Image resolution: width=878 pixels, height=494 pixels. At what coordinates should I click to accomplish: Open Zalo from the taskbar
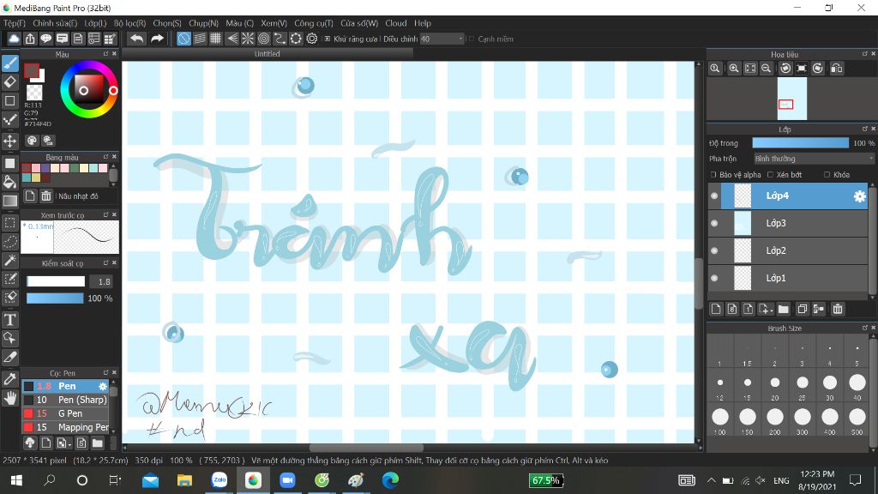pos(219,480)
